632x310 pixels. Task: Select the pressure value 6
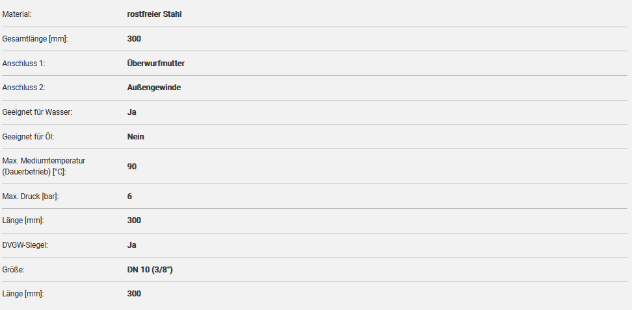130,196
